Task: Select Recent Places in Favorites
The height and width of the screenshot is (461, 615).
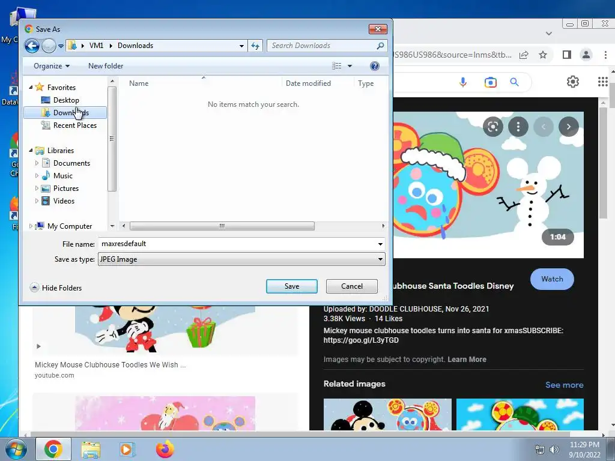Action: (74, 125)
